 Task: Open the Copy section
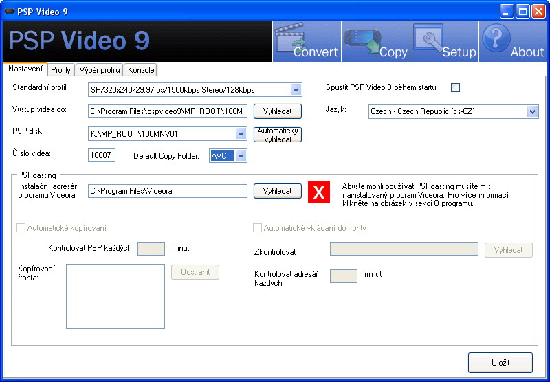click(376, 41)
